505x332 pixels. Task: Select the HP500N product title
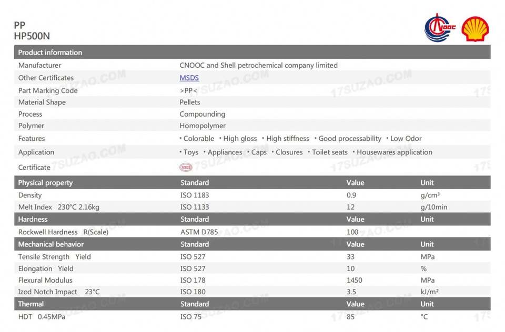tap(32, 36)
